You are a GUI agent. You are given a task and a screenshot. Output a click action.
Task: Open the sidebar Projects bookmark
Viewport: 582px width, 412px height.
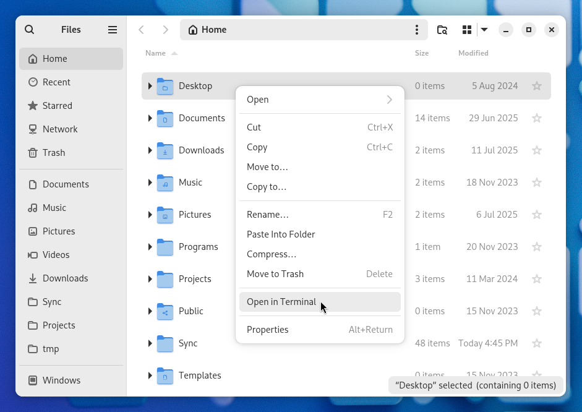[71, 325]
